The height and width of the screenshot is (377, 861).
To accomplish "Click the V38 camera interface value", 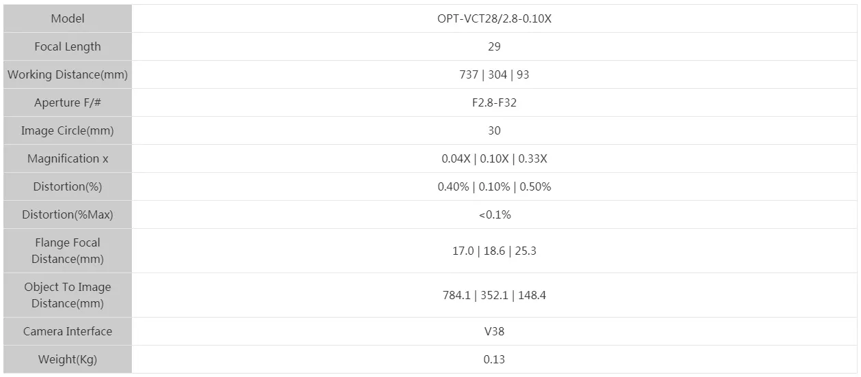I will click(494, 331).
